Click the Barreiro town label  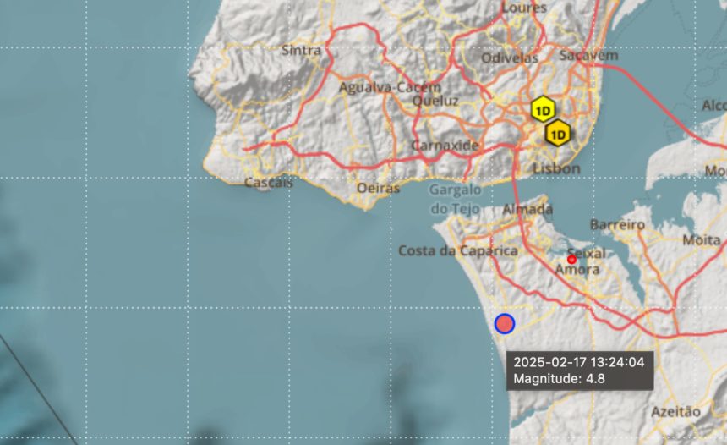pyautogui.click(x=617, y=225)
